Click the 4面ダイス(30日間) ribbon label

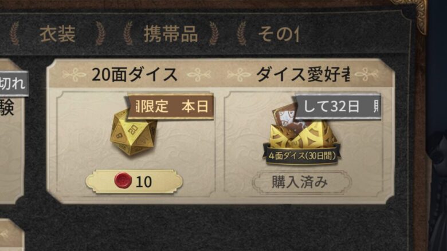point(301,156)
